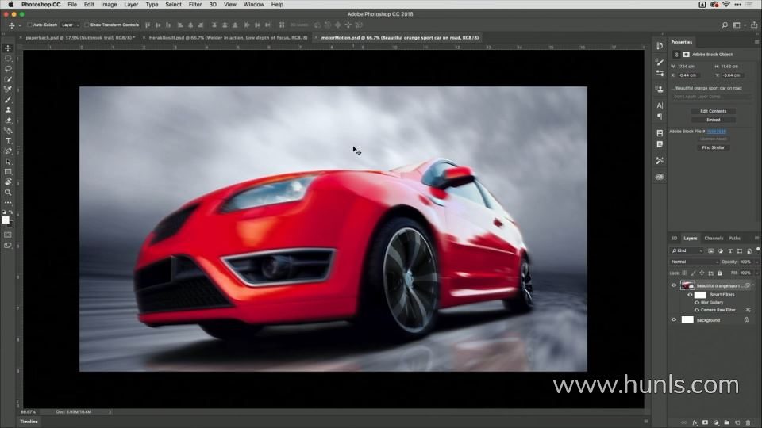This screenshot has width=762, height=428.
Task: Select the Elliptical Marquee tool
Action: (x=8, y=58)
